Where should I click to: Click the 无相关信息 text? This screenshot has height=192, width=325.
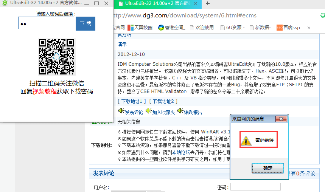point(129,122)
